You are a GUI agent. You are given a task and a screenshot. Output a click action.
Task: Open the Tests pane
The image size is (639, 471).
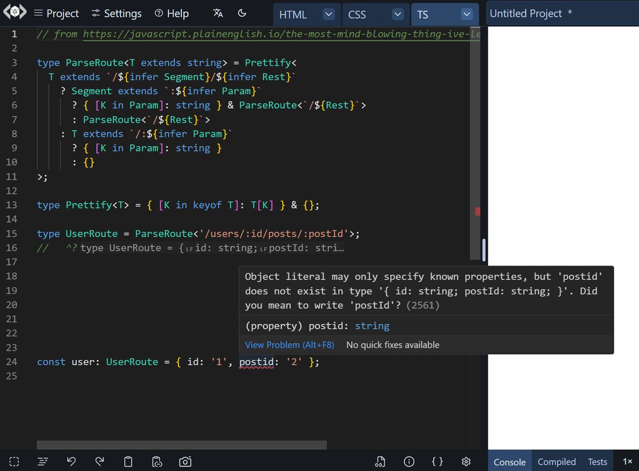597,461
